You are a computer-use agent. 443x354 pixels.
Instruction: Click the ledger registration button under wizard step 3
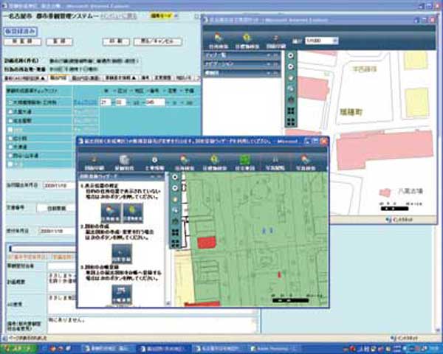(122, 294)
